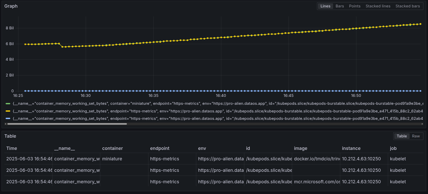Click the legend scrollbar right arrow

tap(422, 124)
